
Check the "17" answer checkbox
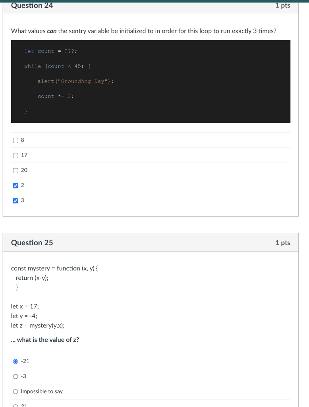(x=15, y=155)
